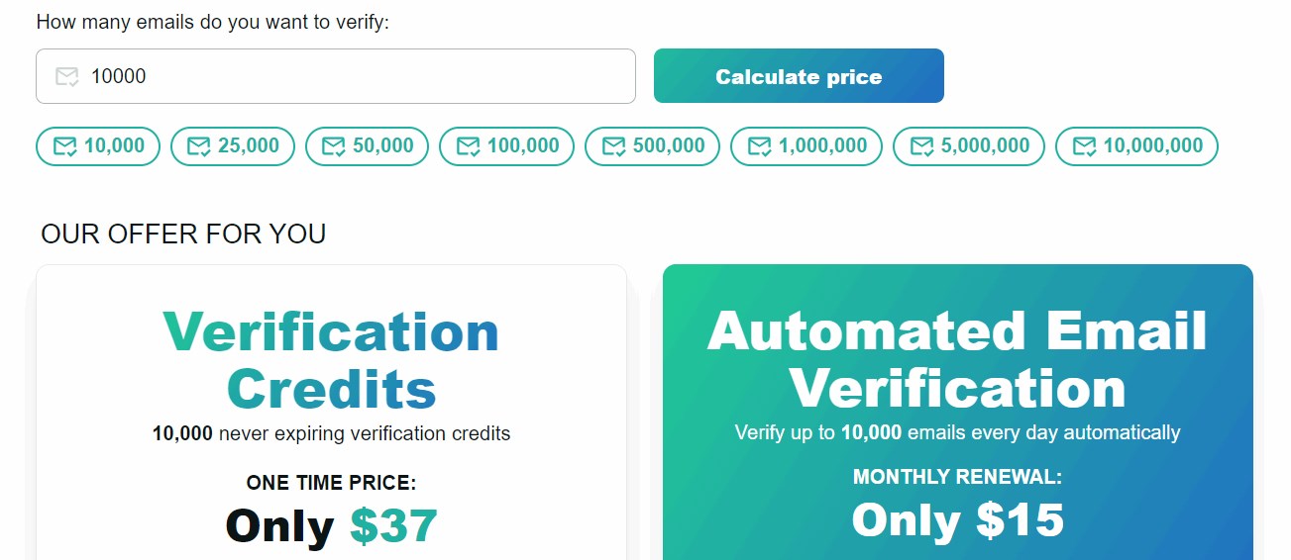Click the envelope icon on 10,000,000 chip
Image resolution: width=1291 pixels, height=560 pixels.
1085,146
